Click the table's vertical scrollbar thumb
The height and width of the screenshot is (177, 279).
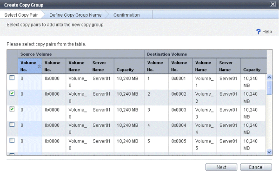click(x=269, y=87)
